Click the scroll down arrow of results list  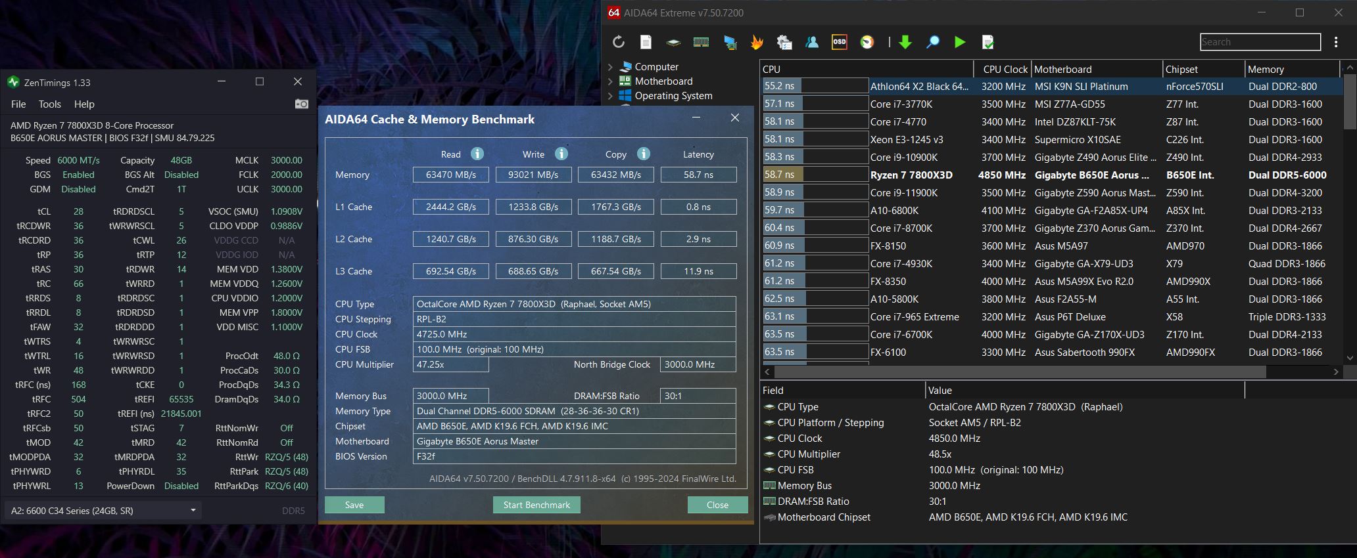click(x=1350, y=358)
